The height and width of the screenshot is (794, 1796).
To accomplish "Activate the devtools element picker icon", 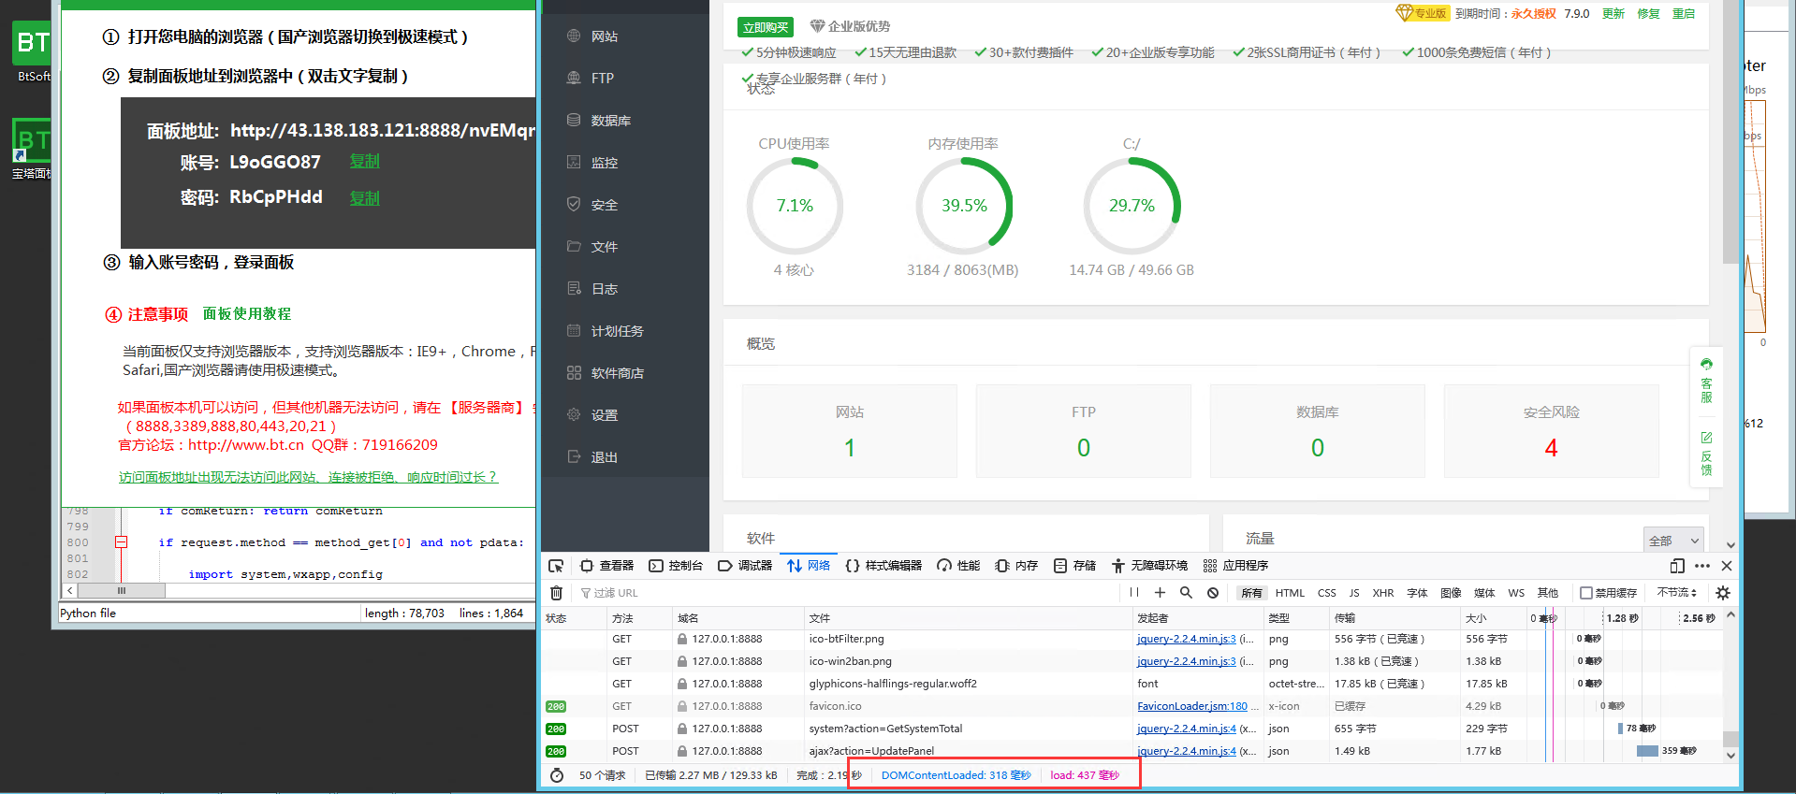I will [x=556, y=566].
